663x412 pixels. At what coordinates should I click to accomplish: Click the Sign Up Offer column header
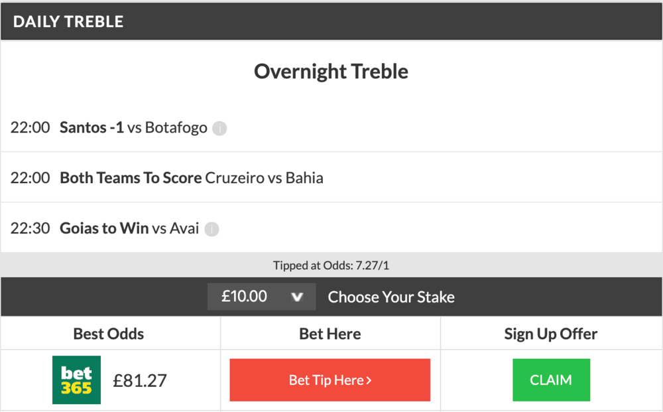click(550, 334)
